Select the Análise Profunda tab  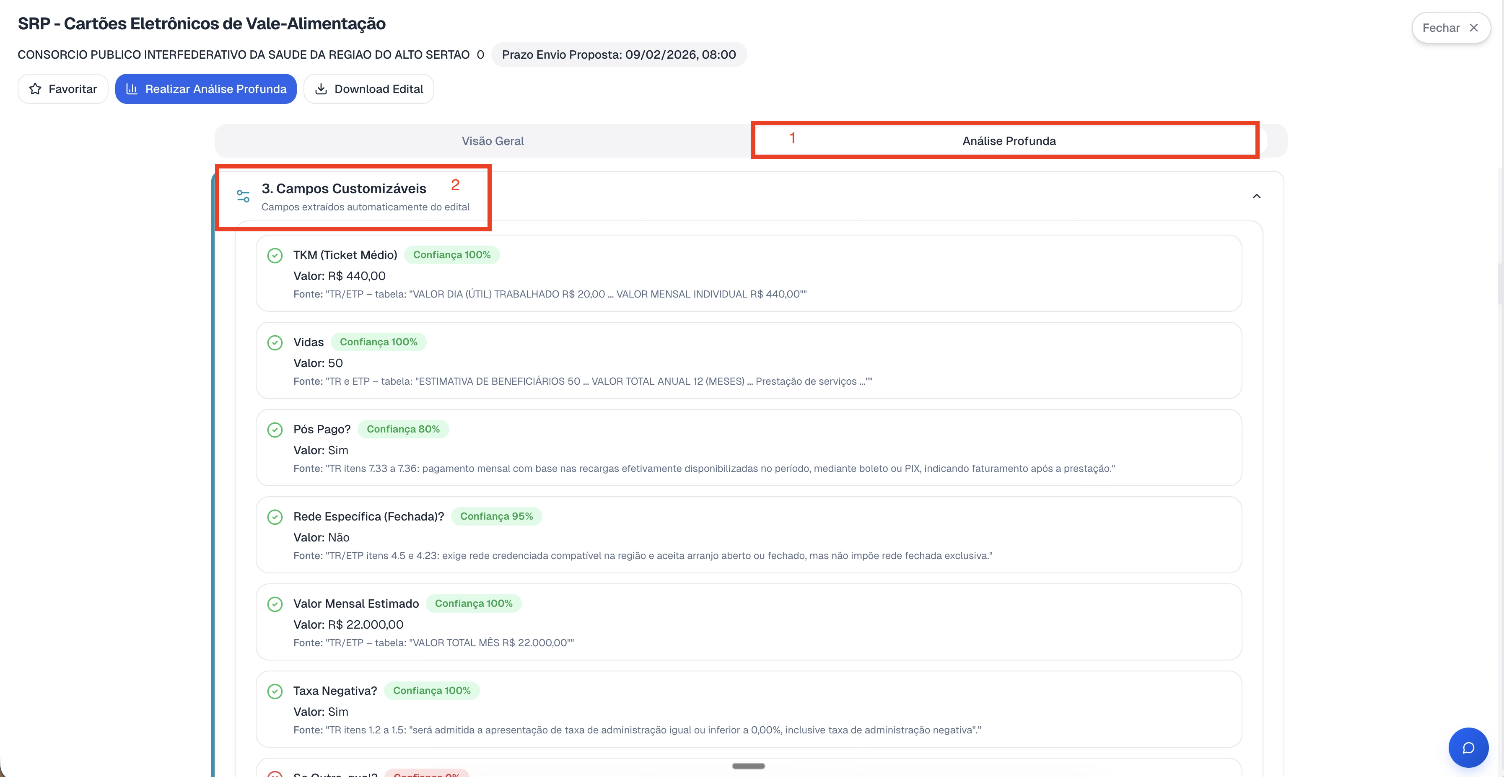tap(1007, 141)
